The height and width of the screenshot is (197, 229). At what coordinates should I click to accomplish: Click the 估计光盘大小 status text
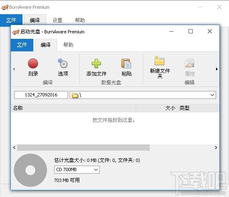(97, 160)
